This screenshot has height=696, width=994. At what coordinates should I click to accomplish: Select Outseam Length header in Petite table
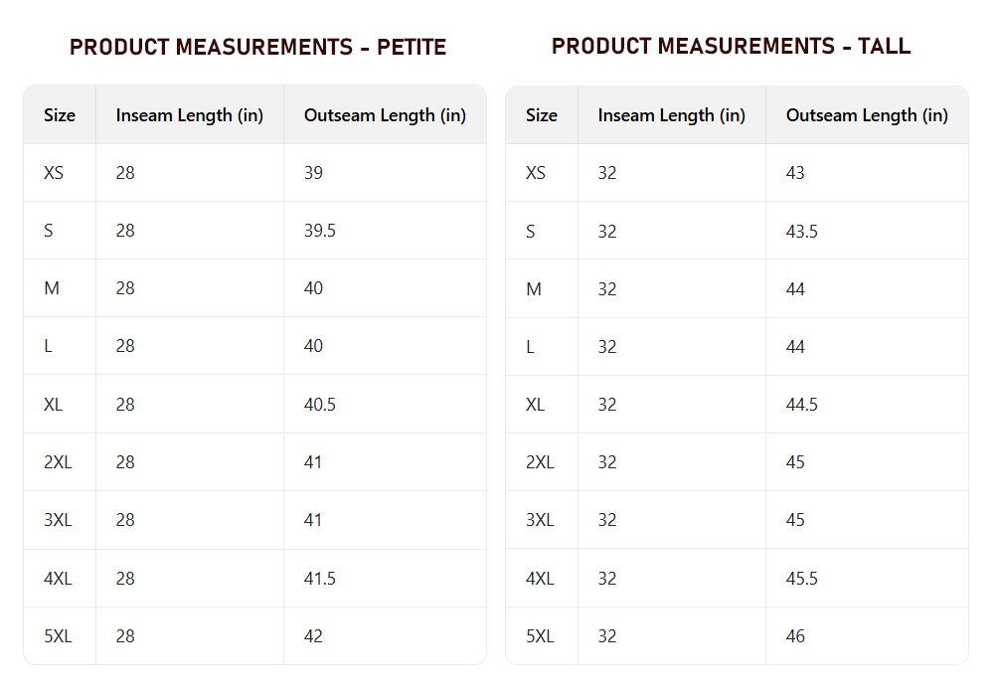coord(385,115)
